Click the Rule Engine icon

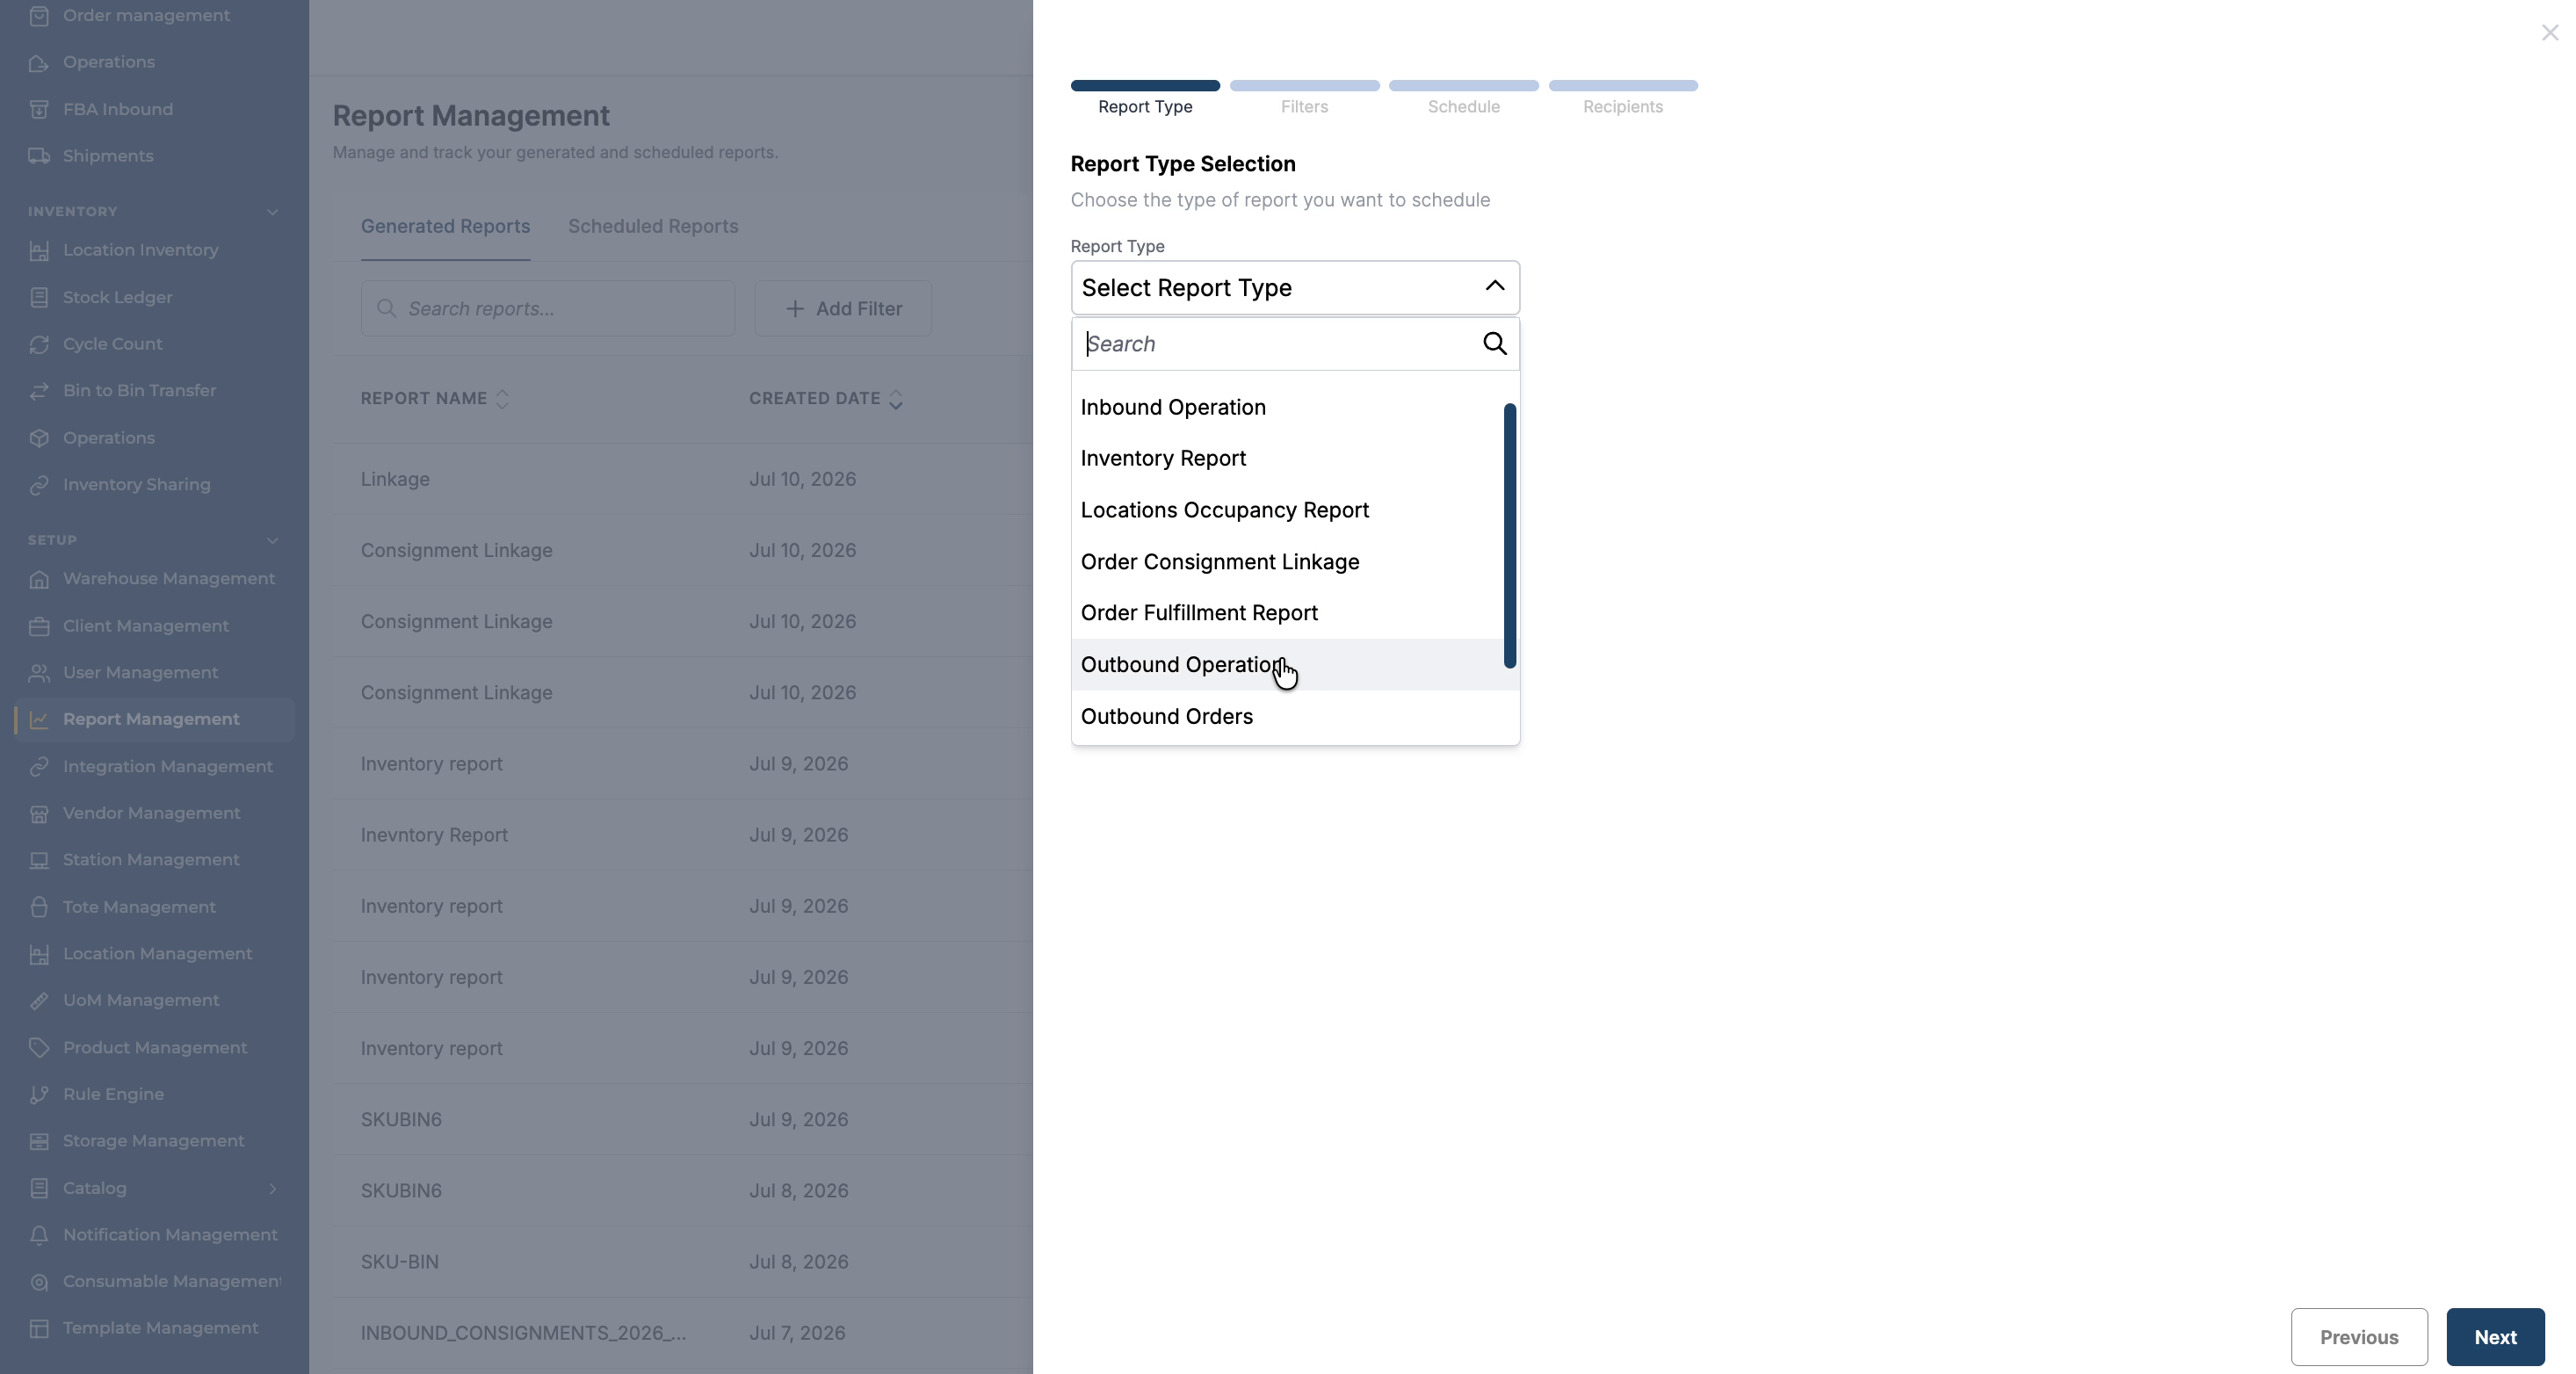click(39, 1094)
